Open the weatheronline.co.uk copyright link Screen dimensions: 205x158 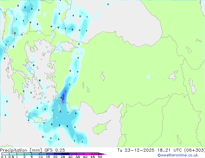tap(178, 155)
